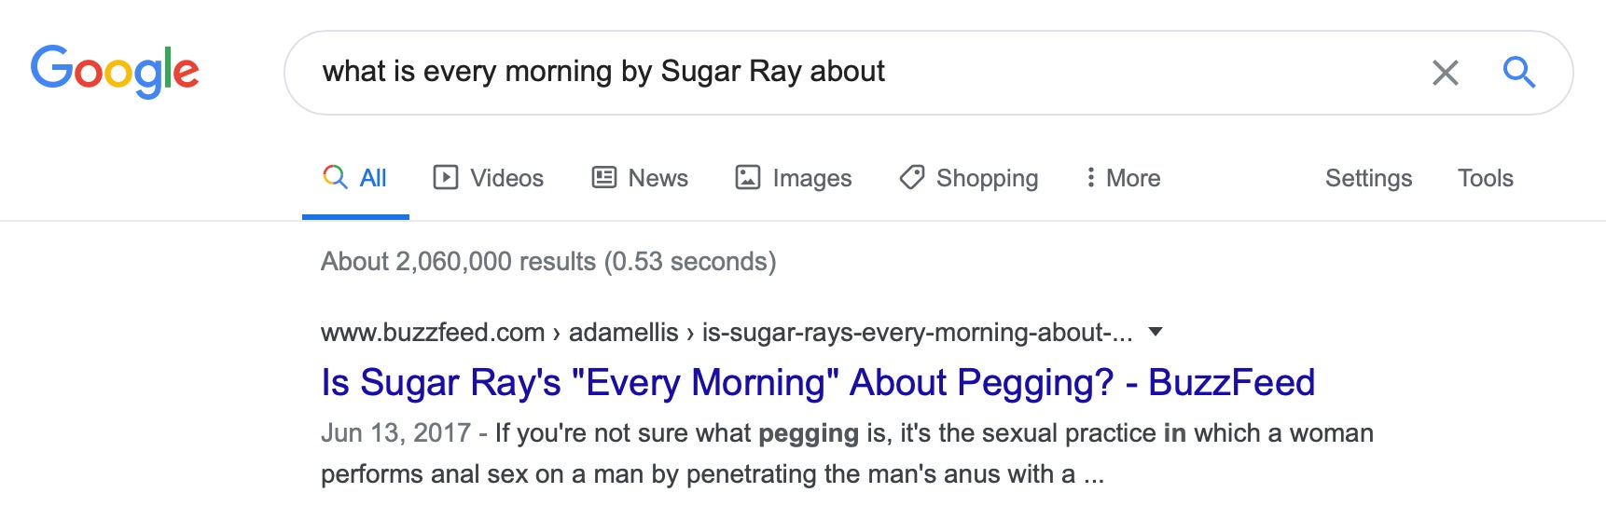Open the BuzzFeed "Every Morning" result title

818,382
